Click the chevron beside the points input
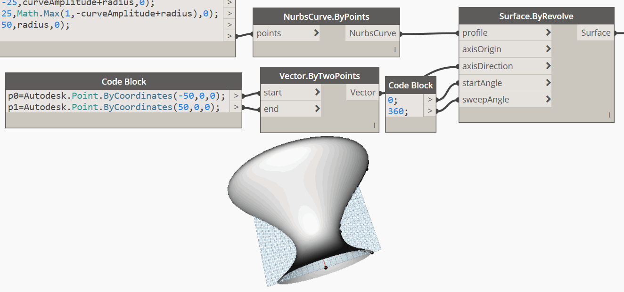The height and width of the screenshot is (292, 624). tap(316, 33)
